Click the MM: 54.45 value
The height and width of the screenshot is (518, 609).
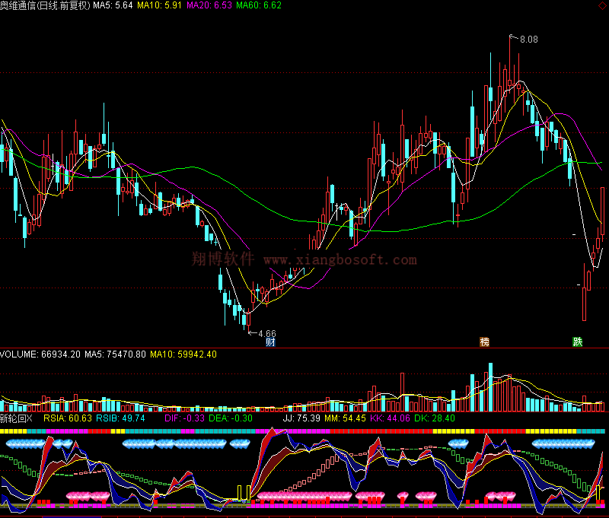click(x=346, y=418)
